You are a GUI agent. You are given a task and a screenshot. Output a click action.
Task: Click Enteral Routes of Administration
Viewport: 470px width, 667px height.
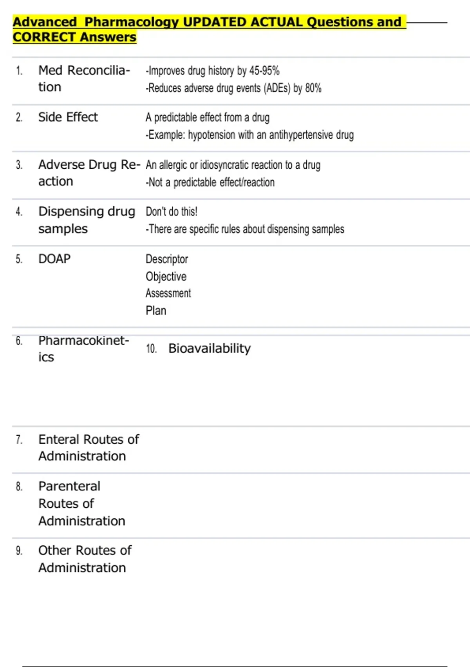tap(89, 448)
